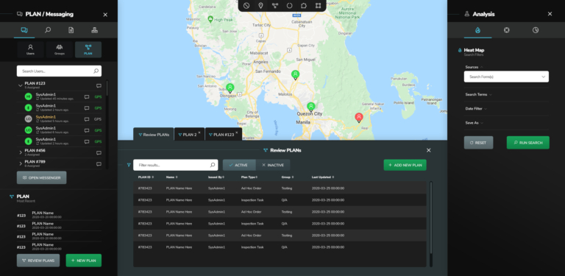Screen dimensions: 565x276
Task: Click the OPEN MESSENGER button
Action: tap(41, 177)
